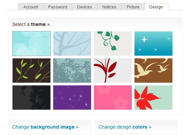Image resolution: width=189 pixels, height=135 pixels.
Task: Choose the brown flying birds theme
Action: click(x=153, y=71)
